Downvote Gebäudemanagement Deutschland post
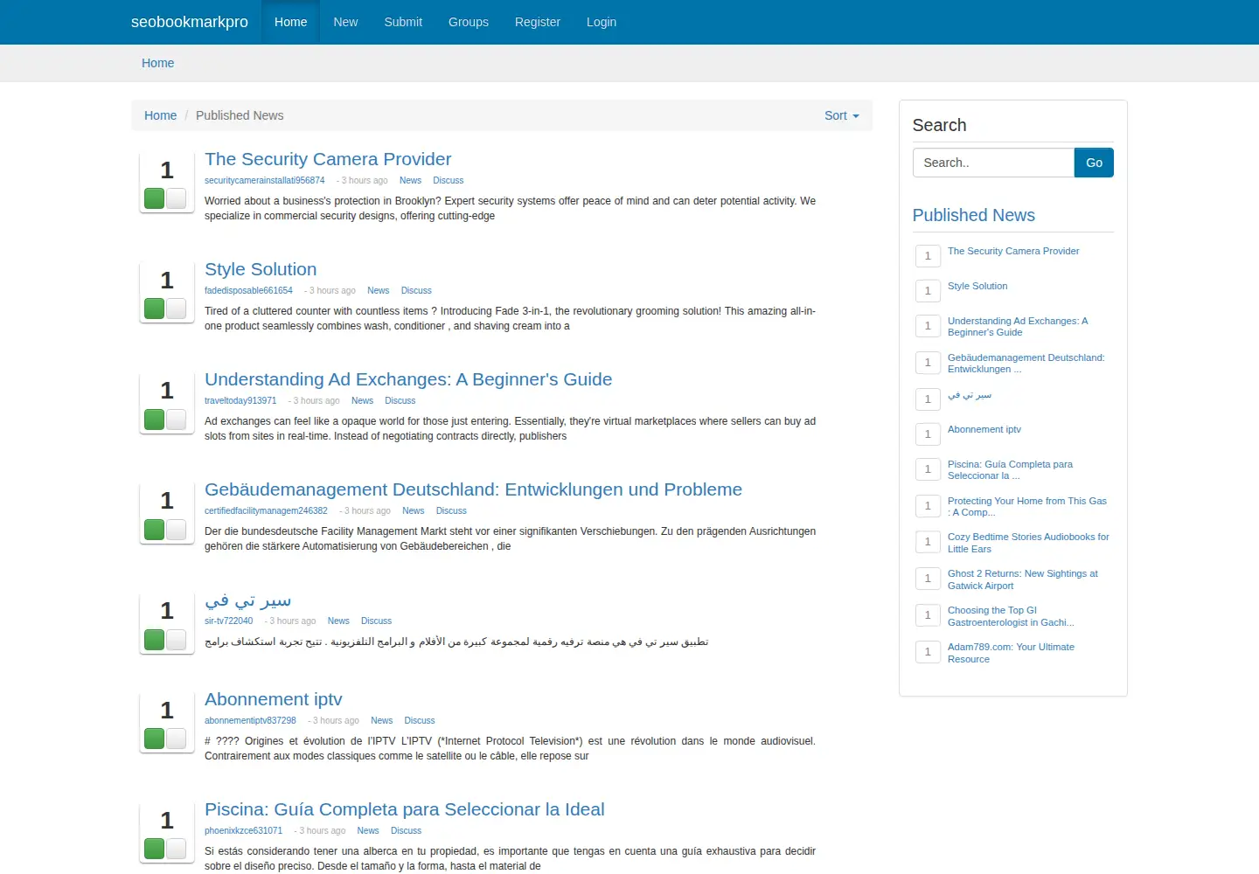1259x874 pixels. click(x=176, y=529)
